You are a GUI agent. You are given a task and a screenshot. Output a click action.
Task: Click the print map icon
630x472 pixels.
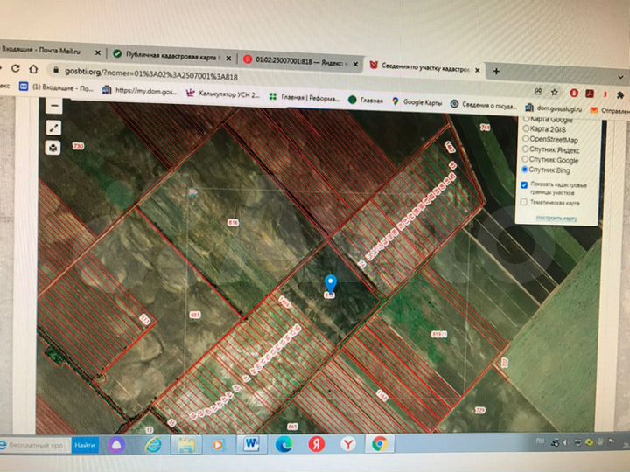point(54,148)
